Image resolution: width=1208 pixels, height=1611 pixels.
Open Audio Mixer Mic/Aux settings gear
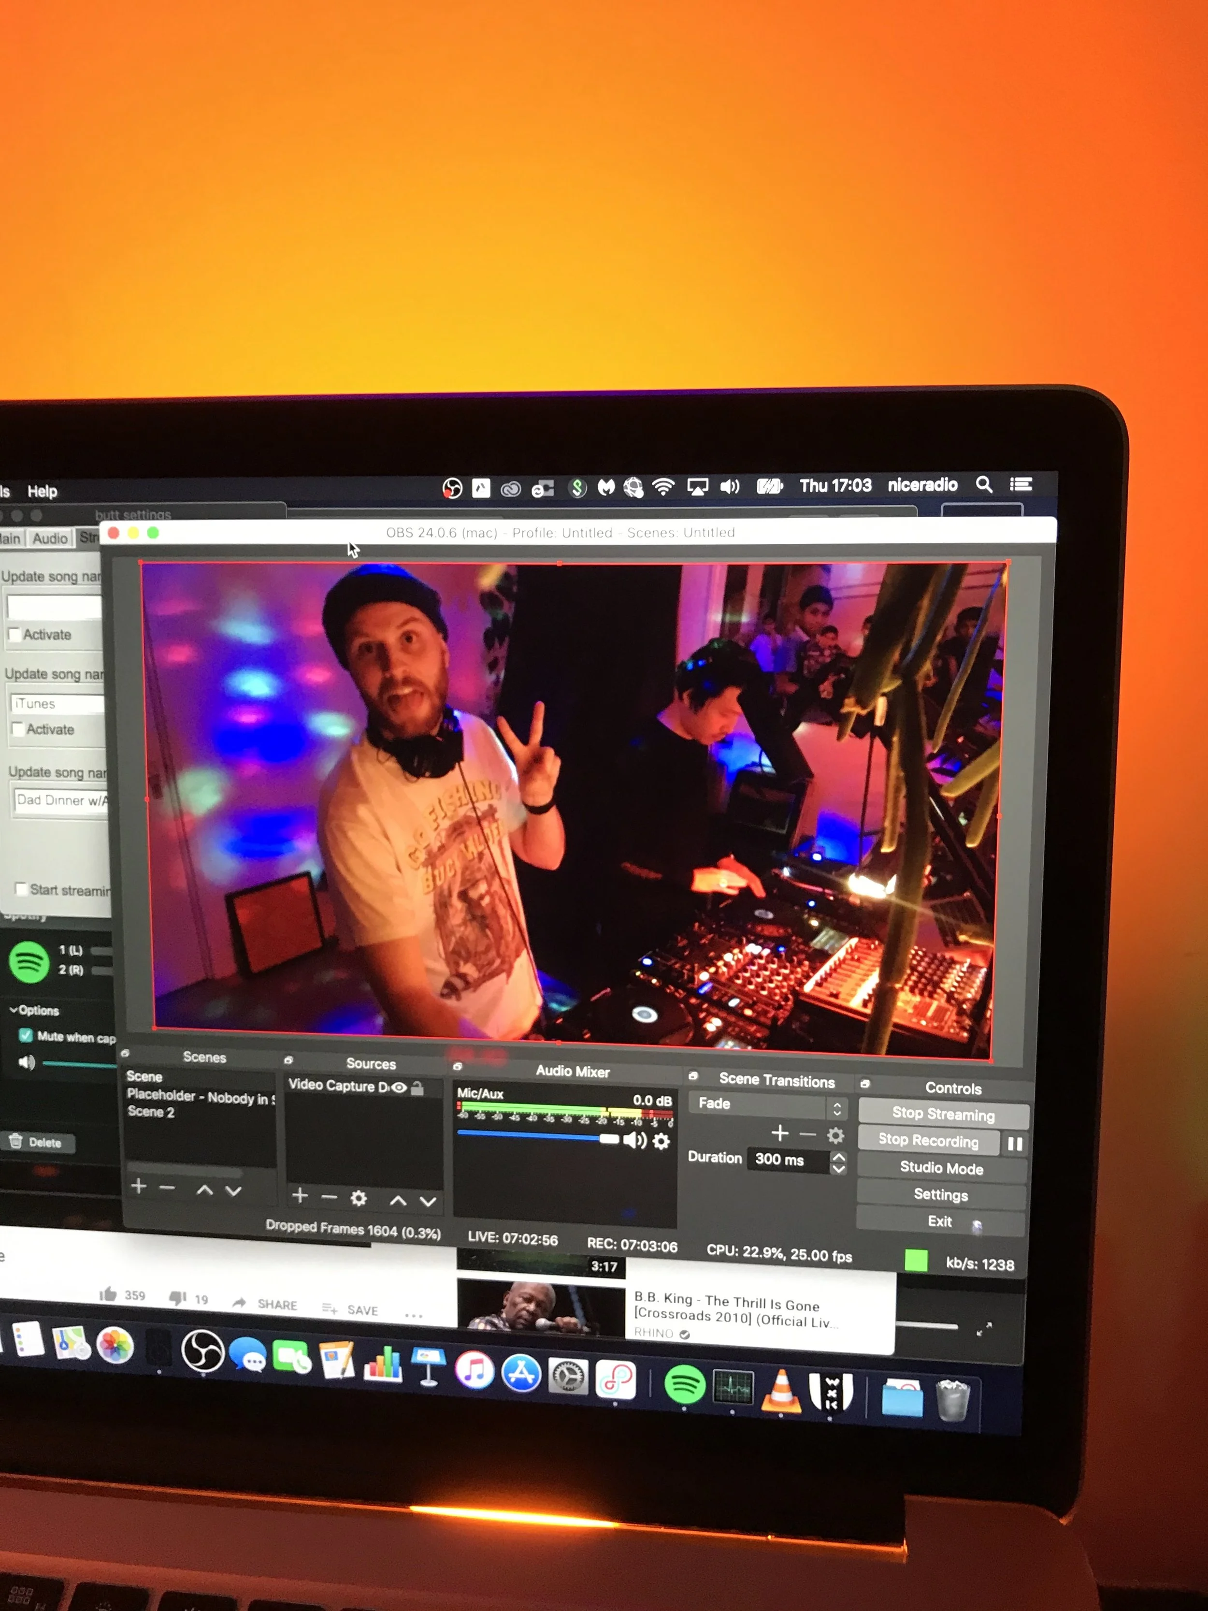(661, 1141)
